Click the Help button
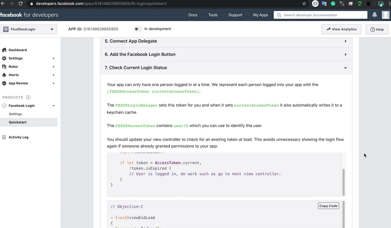The image size is (391, 228). (x=377, y=29)
